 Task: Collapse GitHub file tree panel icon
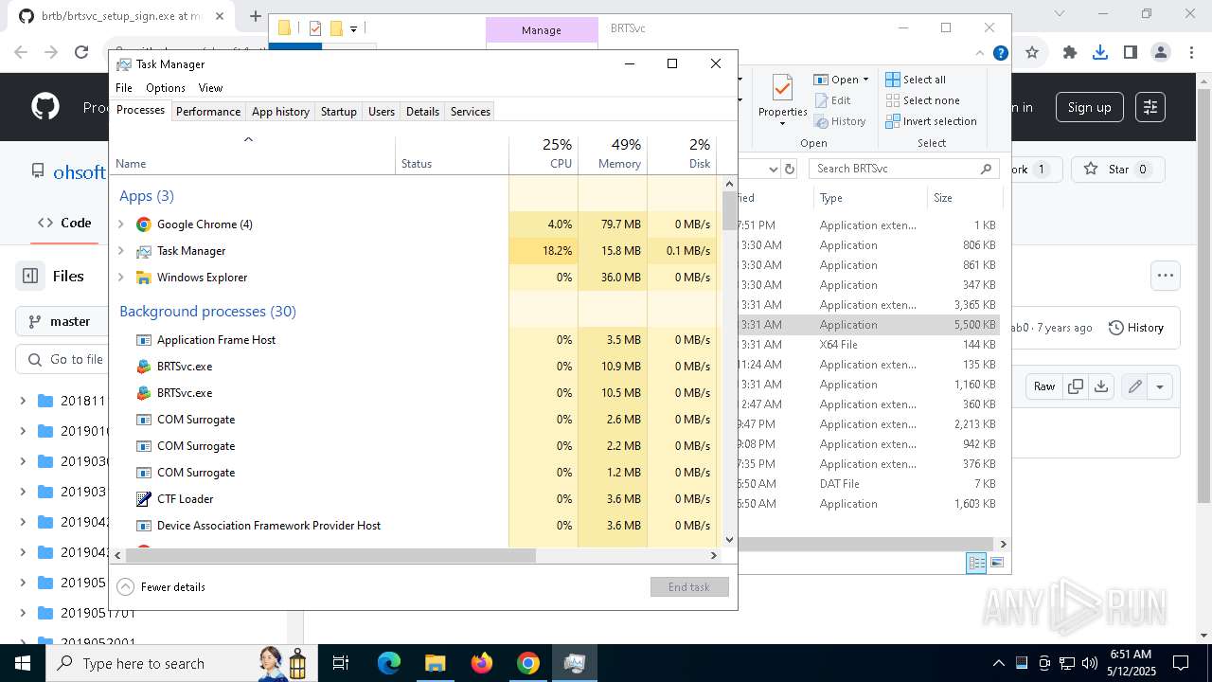[x=30, y=276]
